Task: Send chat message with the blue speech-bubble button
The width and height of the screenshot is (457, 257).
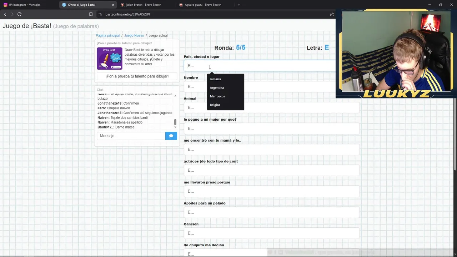Action: 171,136
